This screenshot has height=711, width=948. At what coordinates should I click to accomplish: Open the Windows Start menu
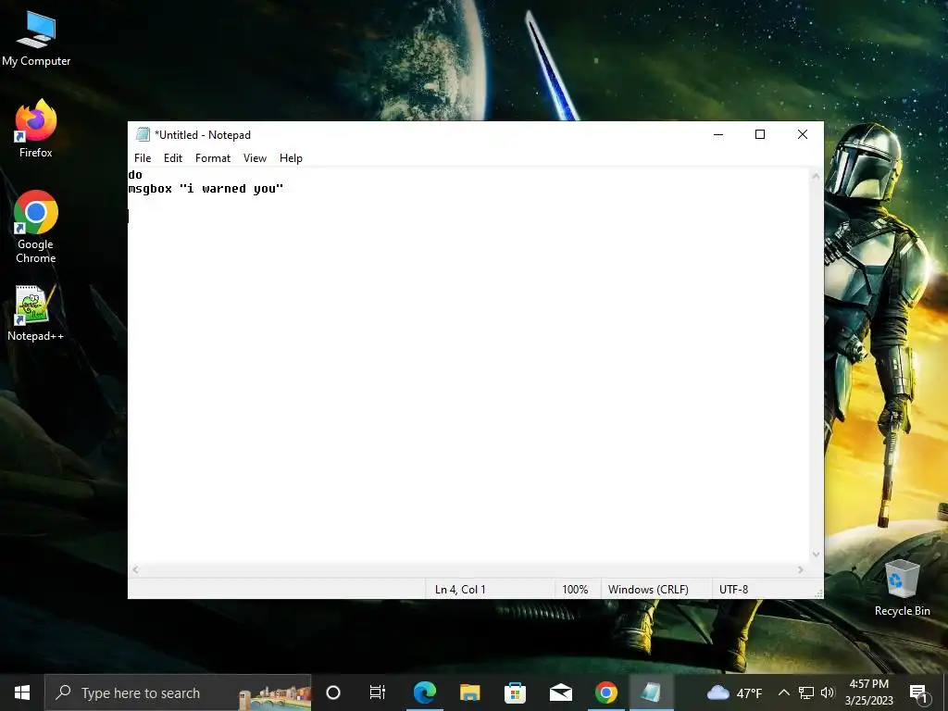click(x=22, y=692)
